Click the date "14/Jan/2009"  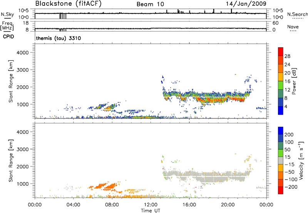(246, 4)
